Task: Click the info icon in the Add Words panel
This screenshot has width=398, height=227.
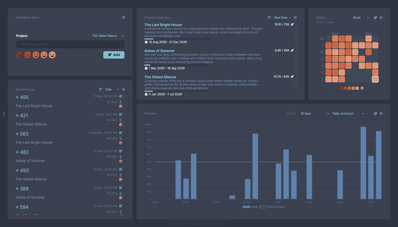Action: (123, 17)
